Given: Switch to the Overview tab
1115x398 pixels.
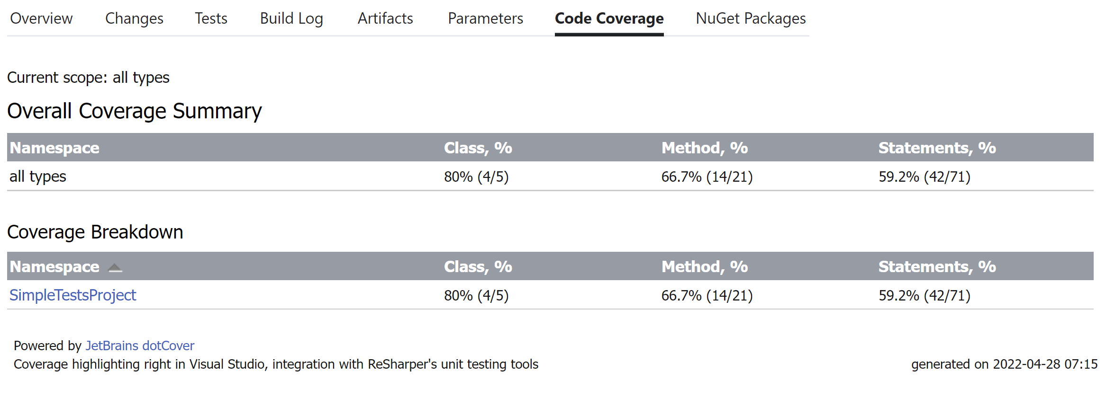Looking at the screenshot, I should [x=41, y=19].
